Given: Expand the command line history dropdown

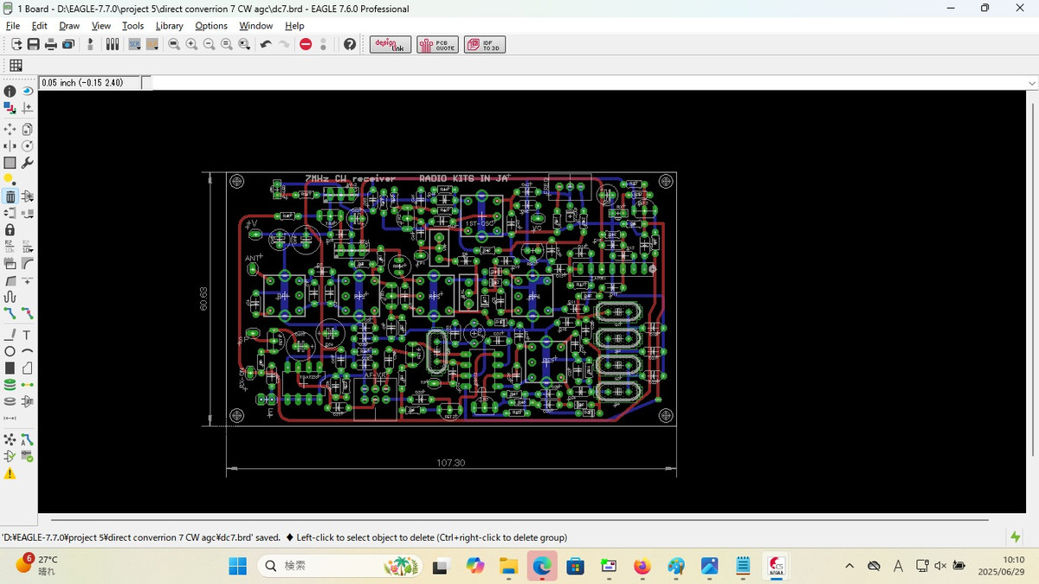Looking at the screenshot, I should [1031, 83].
